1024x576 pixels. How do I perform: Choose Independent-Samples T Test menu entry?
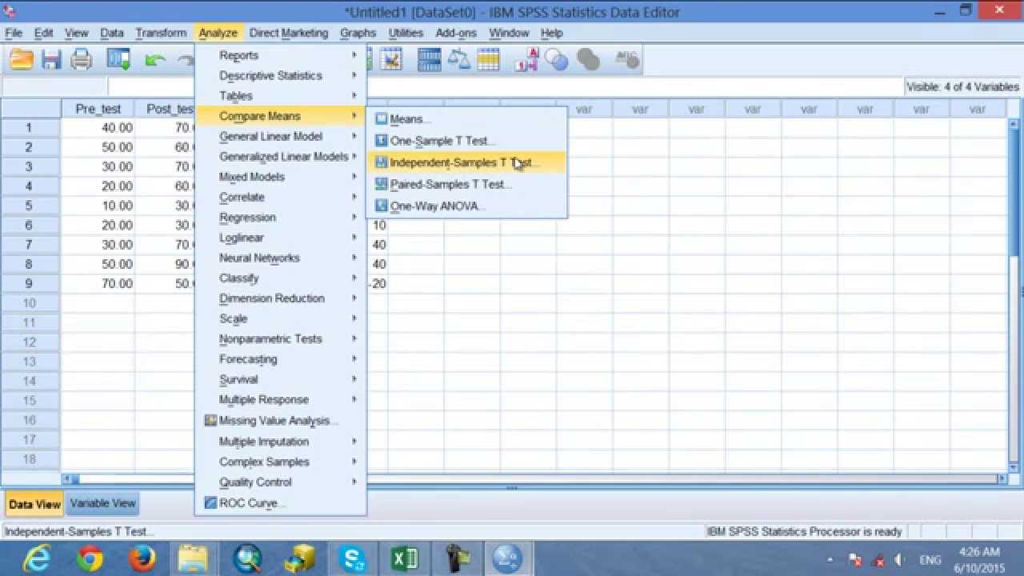point(466,162)
